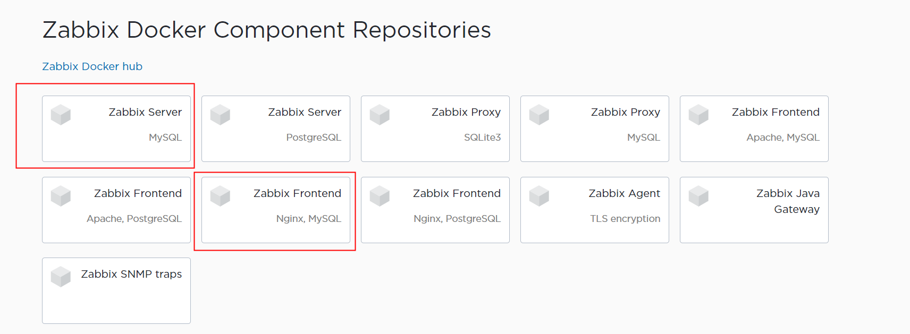The height and width of the screenshot is (334, 910).
Task: Click the Zabbix Java Gateway cube icon
Action: click(x=698, y=195)
